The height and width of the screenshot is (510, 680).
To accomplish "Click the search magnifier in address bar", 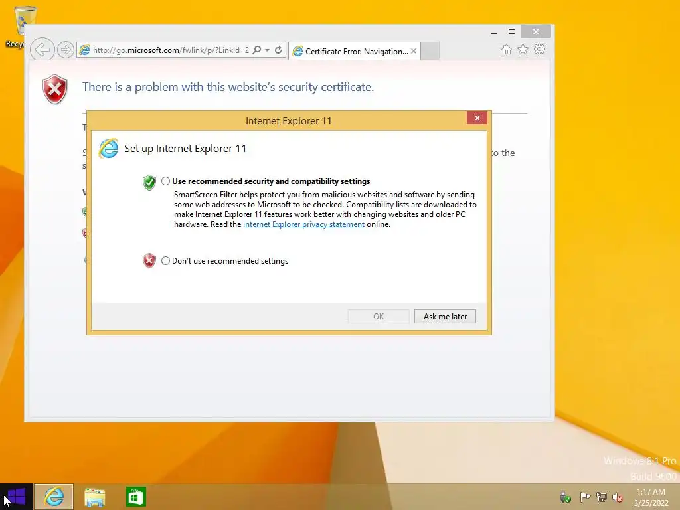I will 257,50.
